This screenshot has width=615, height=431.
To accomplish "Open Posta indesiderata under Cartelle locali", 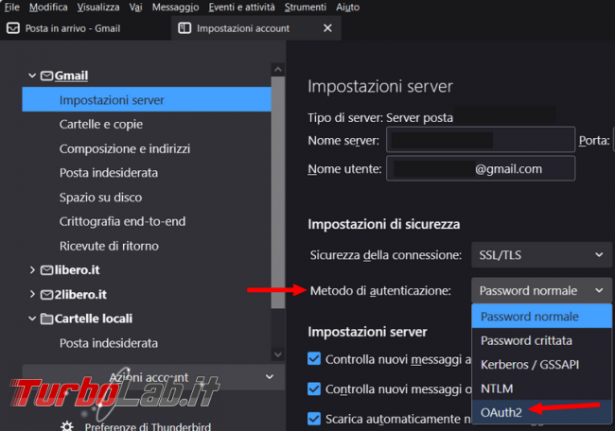I will pyautogui.click(x=109, y=343).
